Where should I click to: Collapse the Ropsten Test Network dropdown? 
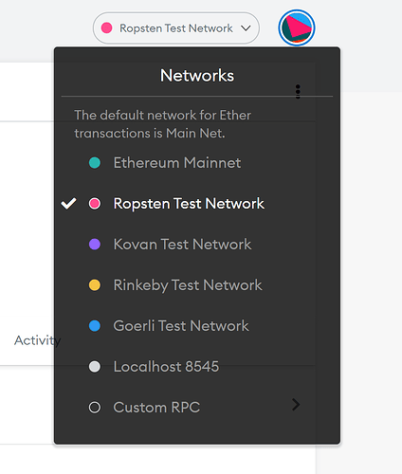176,27
